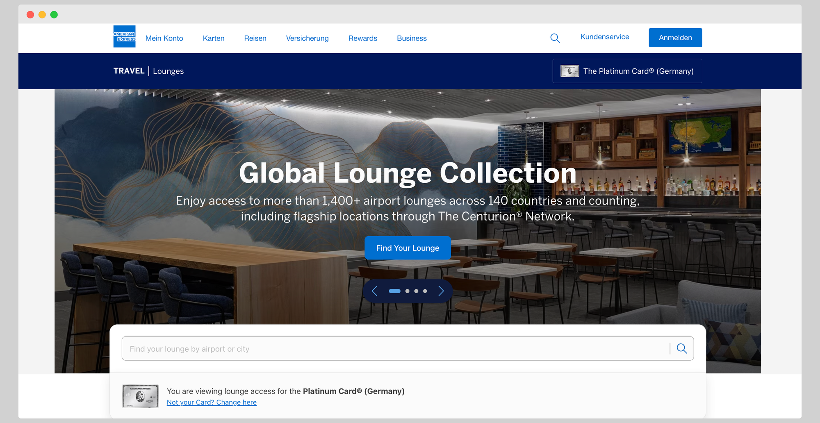Click the Find Your Lounge button
The width and height of the screenshot is (820, 423).
[408, 248]
